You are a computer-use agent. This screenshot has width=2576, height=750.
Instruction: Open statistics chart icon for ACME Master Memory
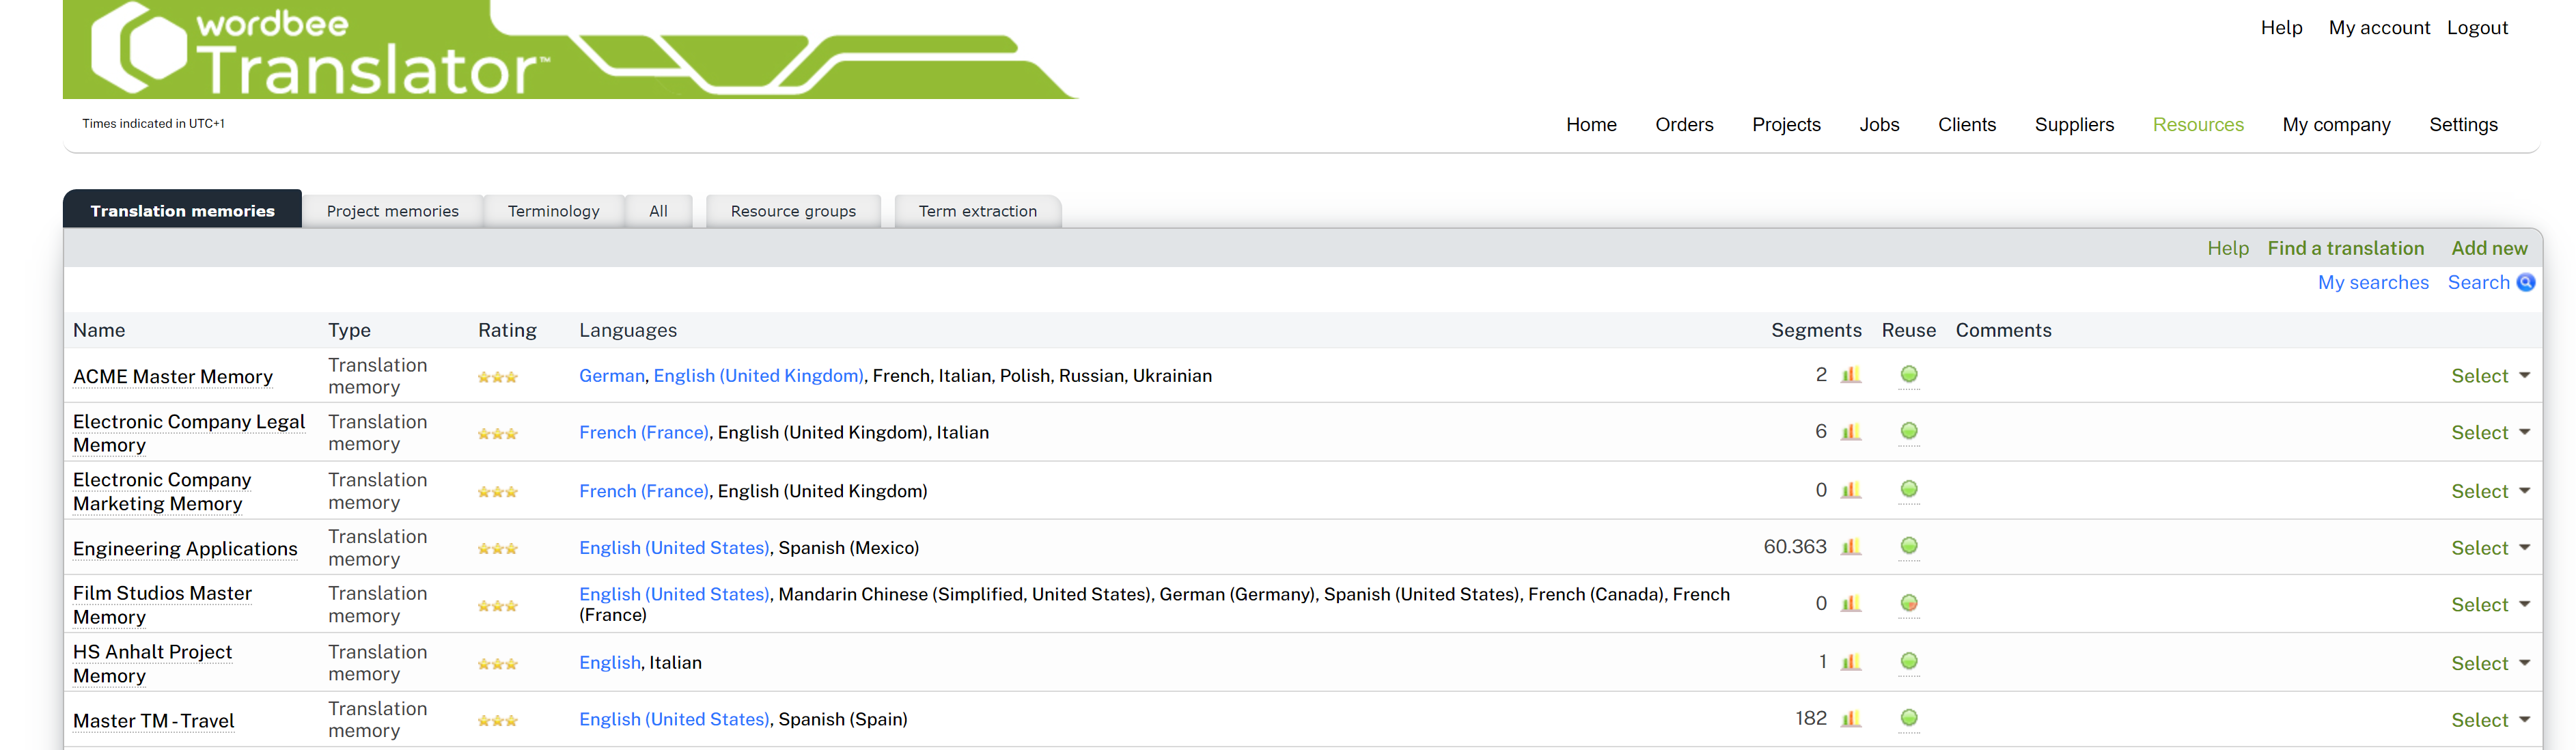pos(1851,375)
